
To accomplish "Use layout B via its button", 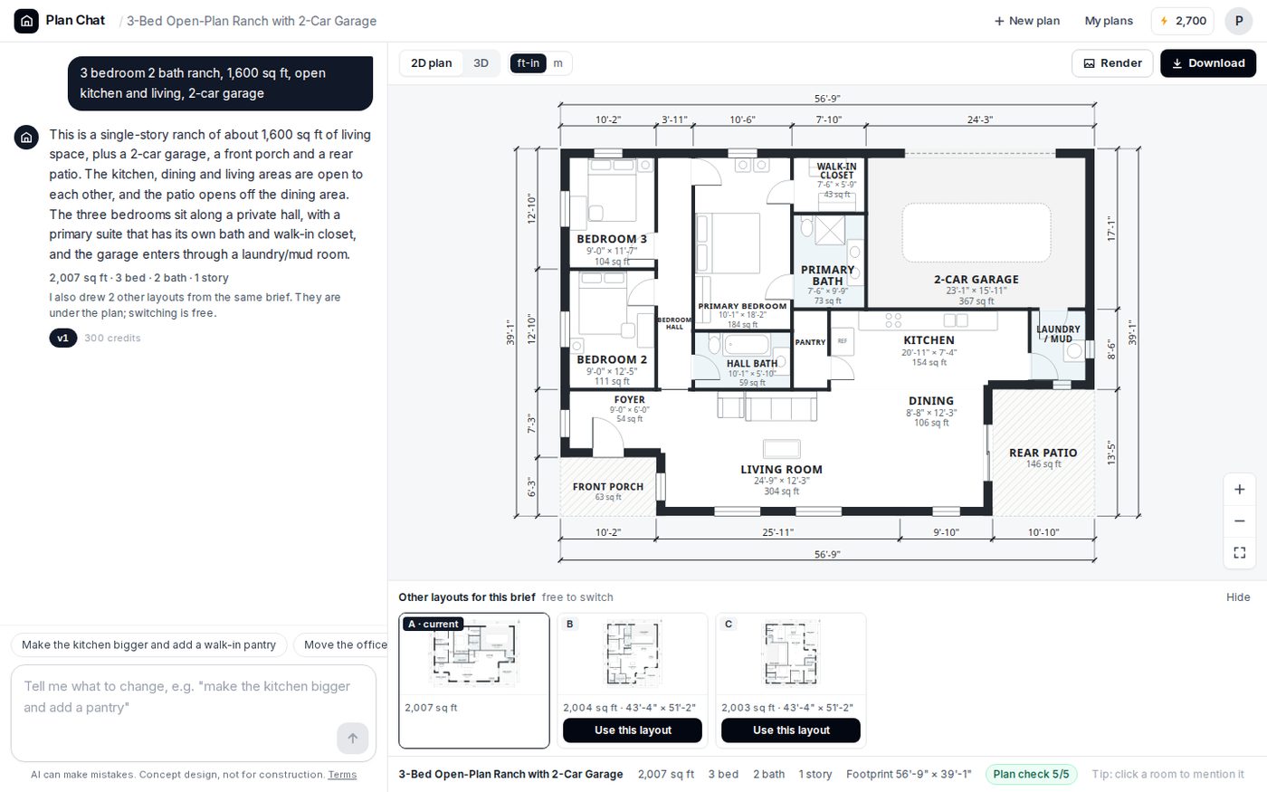I will click(633, 730).
